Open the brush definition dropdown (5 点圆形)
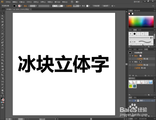 click(x=64, y=6)
